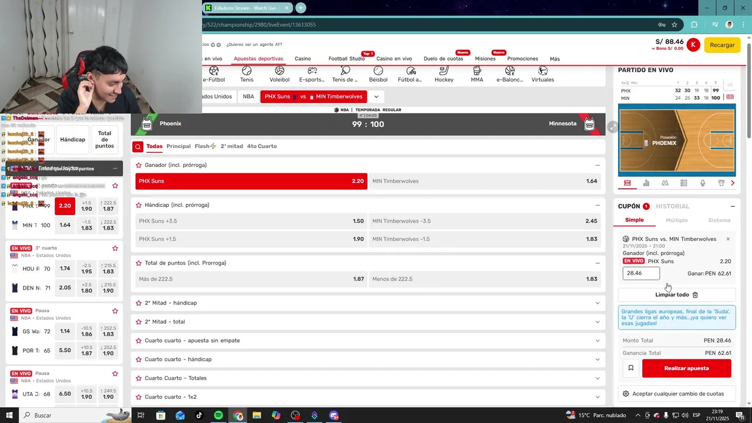Click the Recargar button

[x=722, y=45]
